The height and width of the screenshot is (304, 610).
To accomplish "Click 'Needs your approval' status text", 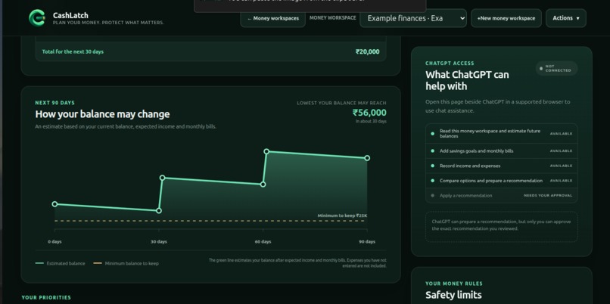I will pos(548,196).
